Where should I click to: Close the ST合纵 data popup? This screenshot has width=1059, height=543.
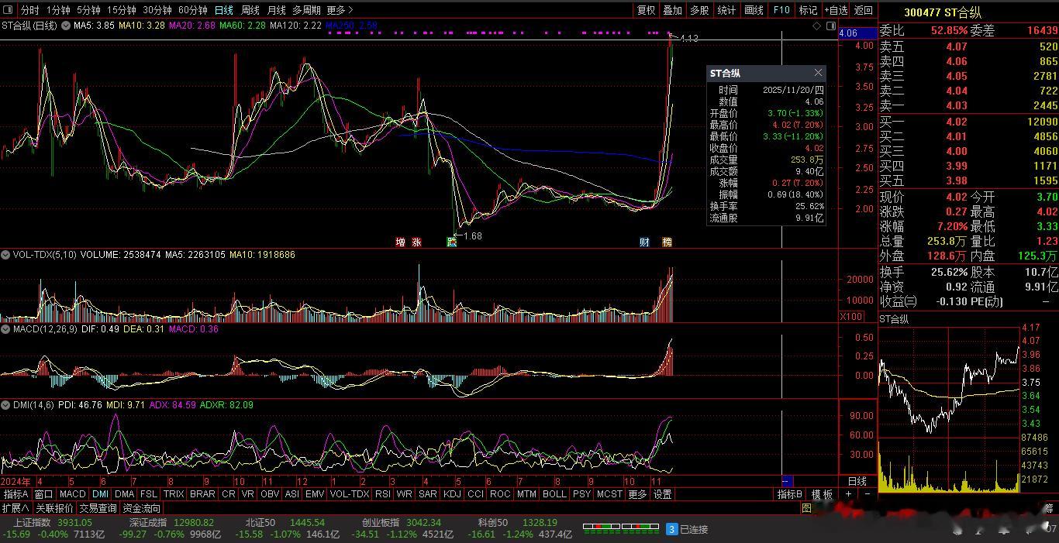[x=818, y=73]
